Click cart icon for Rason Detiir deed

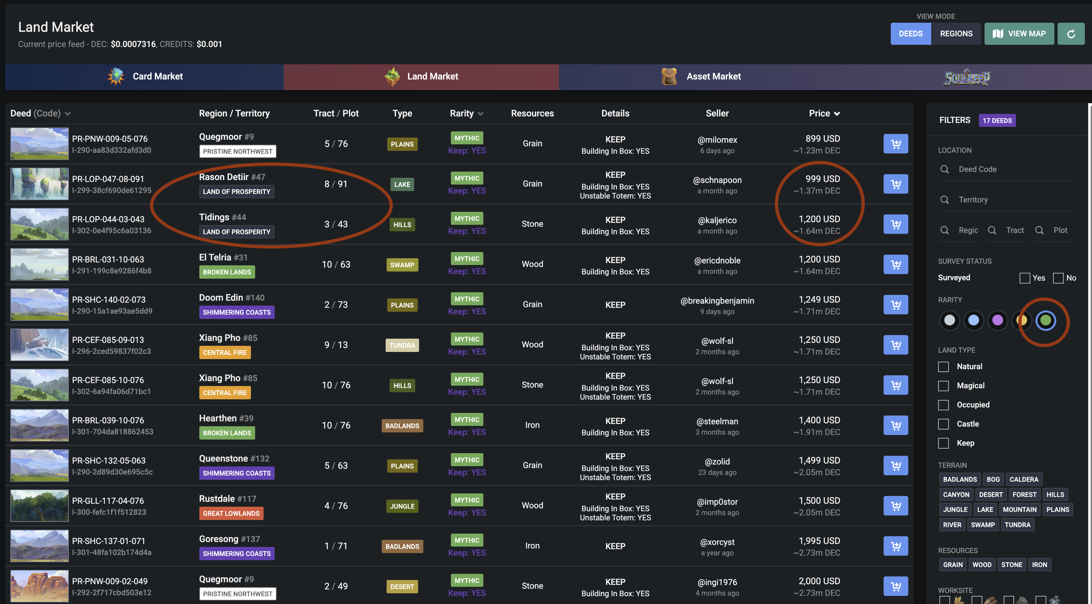[x=895, y=184]
